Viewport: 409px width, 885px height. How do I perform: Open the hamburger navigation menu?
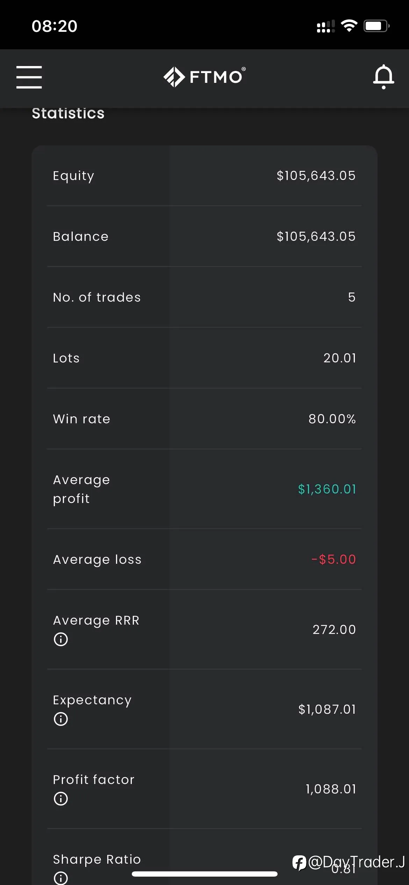click(29, 77)
